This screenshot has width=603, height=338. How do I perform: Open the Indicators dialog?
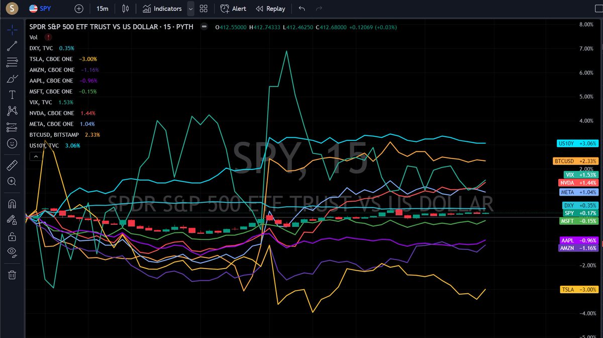coord(162,9)
